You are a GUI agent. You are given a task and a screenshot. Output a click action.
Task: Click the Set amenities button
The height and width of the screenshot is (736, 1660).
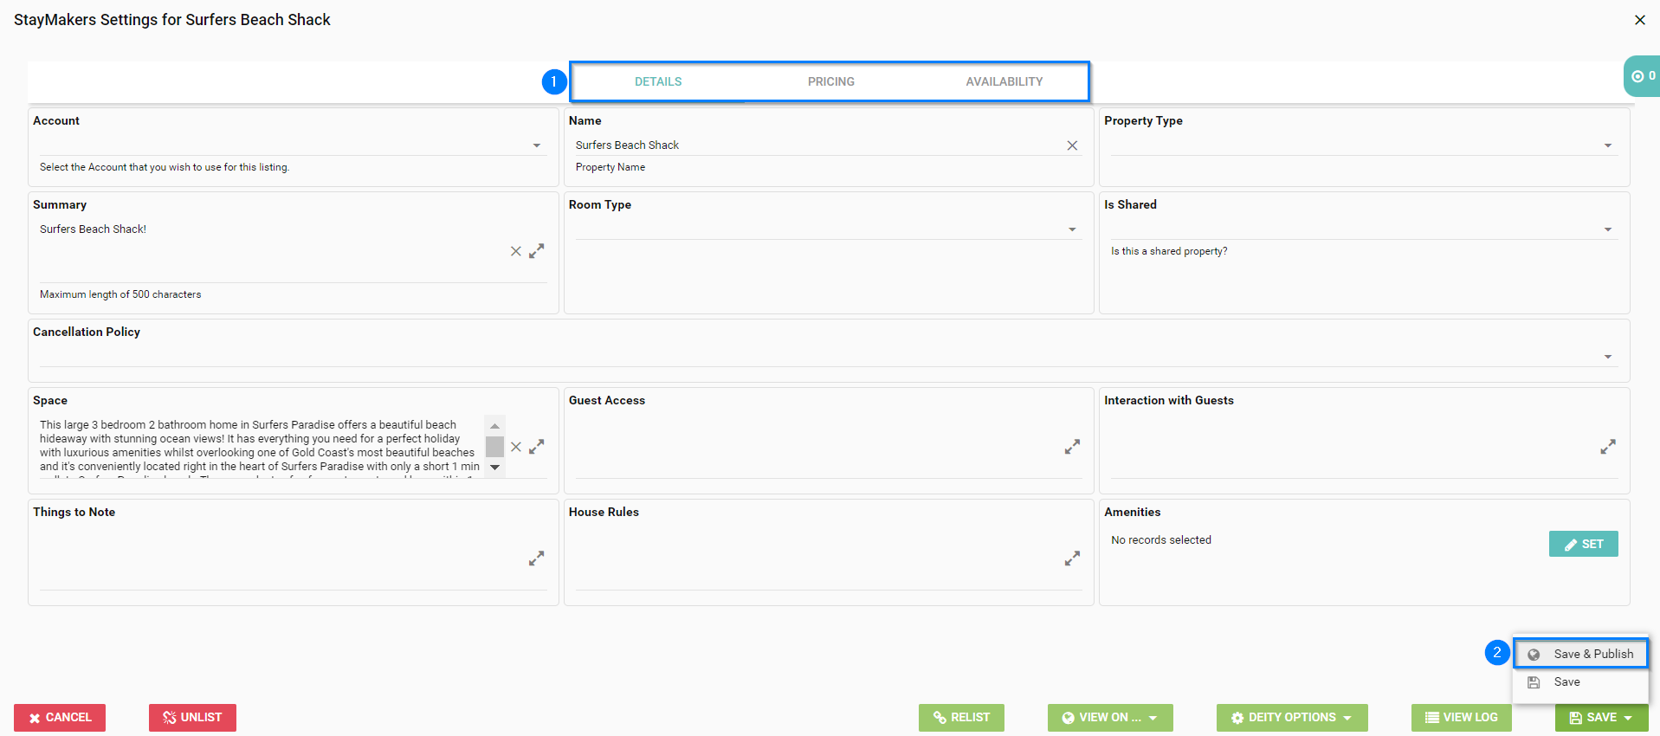click(x=1583, y=544)
